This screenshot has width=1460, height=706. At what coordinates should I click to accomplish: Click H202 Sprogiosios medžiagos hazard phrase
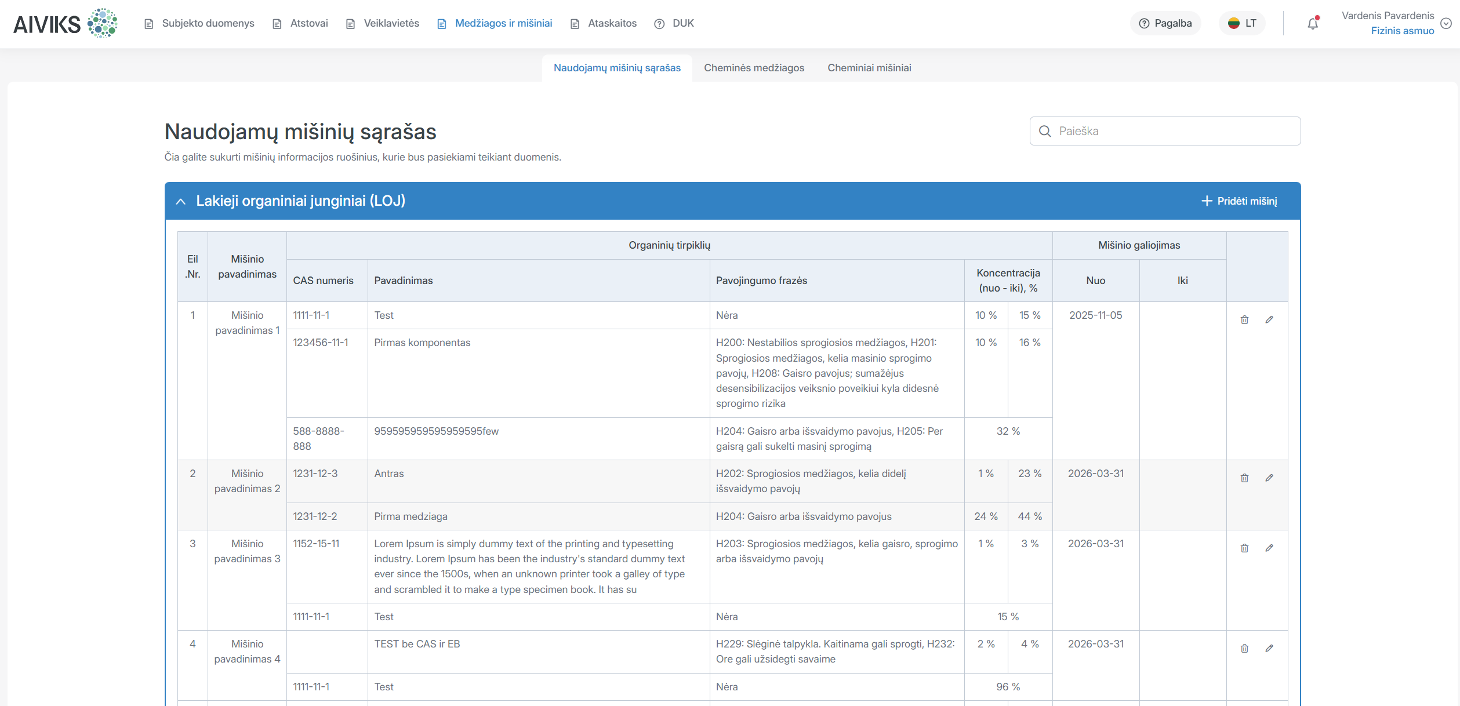tap(837, 481)
